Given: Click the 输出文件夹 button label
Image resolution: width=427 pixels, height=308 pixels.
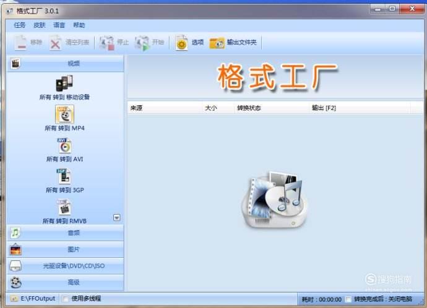Looking at the screenshot, I should [242, 42].
